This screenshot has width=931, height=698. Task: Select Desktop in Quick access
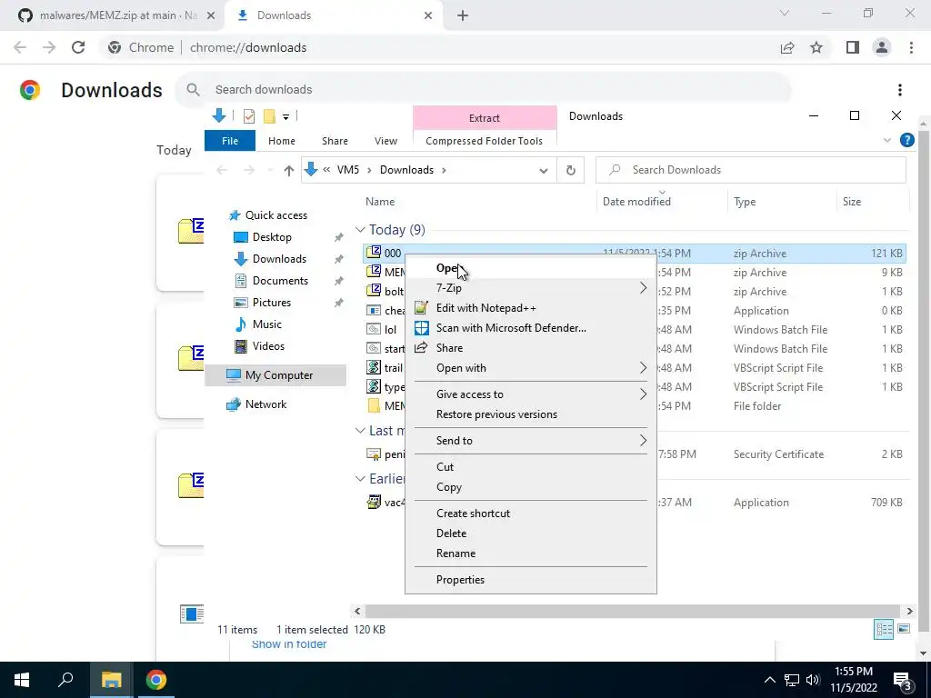click(x=272, y=237)
